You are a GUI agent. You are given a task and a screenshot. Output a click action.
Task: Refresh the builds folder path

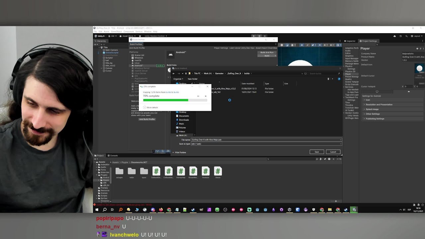(305, 73)
